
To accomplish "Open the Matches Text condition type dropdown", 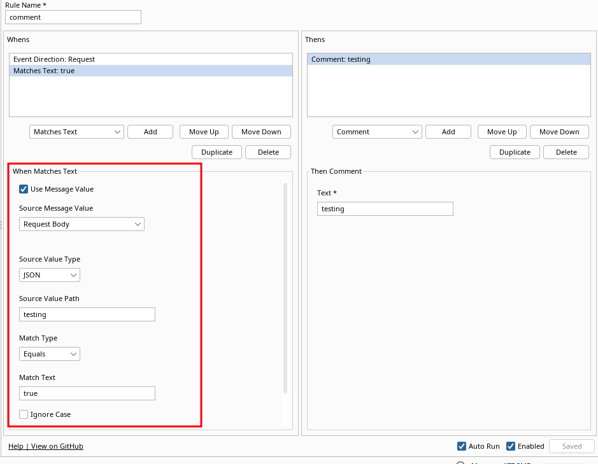I will [76, 132].
